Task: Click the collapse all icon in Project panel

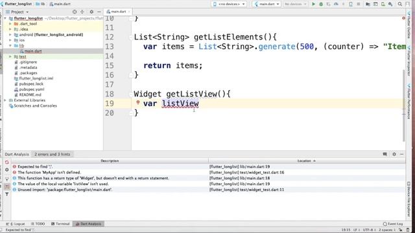Action: coord(82,12)
